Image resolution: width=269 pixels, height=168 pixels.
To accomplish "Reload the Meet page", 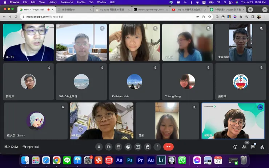I will point(16,17).
